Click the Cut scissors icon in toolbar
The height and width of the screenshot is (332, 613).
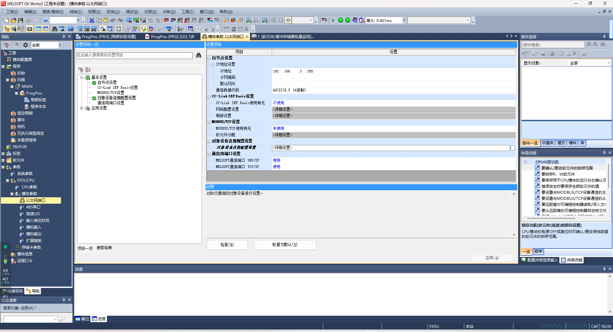92,20
